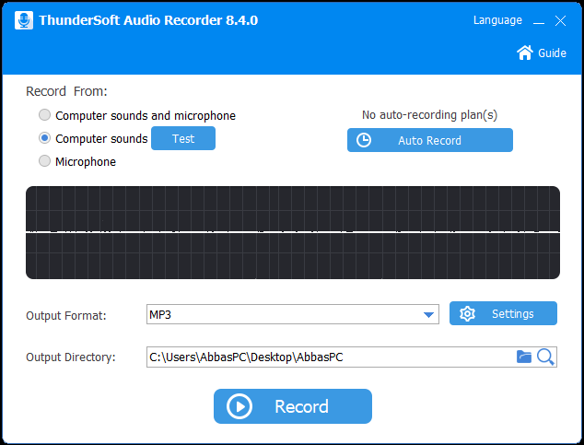This screenshot has height=445, width=584.
Task: Click the ThunderSoft Audio Recorder 8.4.0 title
Action: tap(148, 20)
